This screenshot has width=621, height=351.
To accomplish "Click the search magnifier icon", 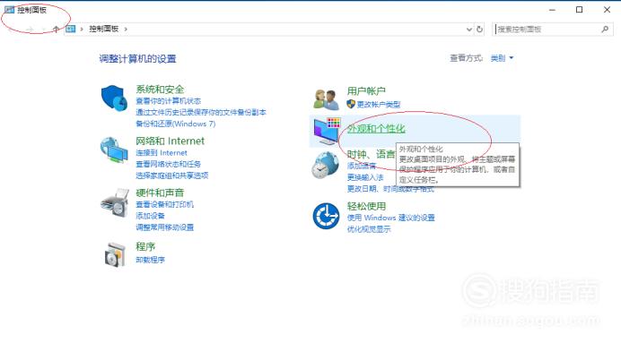I will coord(605,30).
